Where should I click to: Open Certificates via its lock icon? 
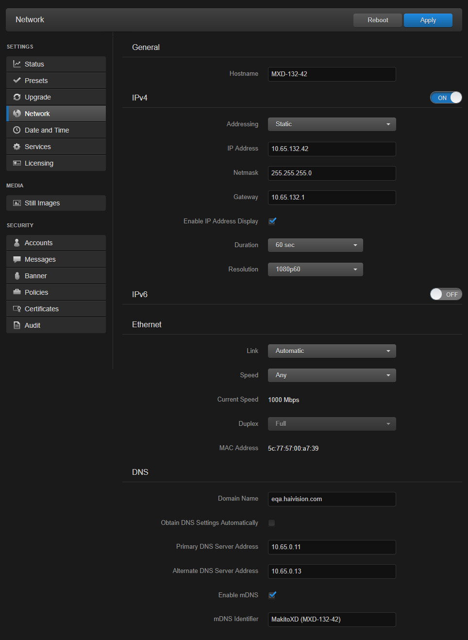17,308
